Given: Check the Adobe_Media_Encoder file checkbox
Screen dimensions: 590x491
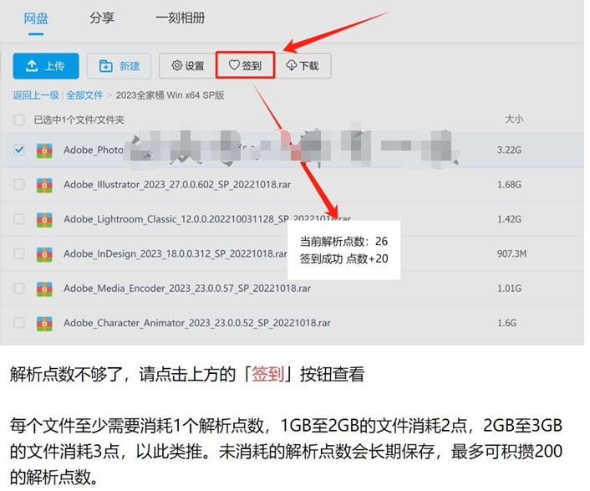Looking at the screenshot, I should pos(19,289).
